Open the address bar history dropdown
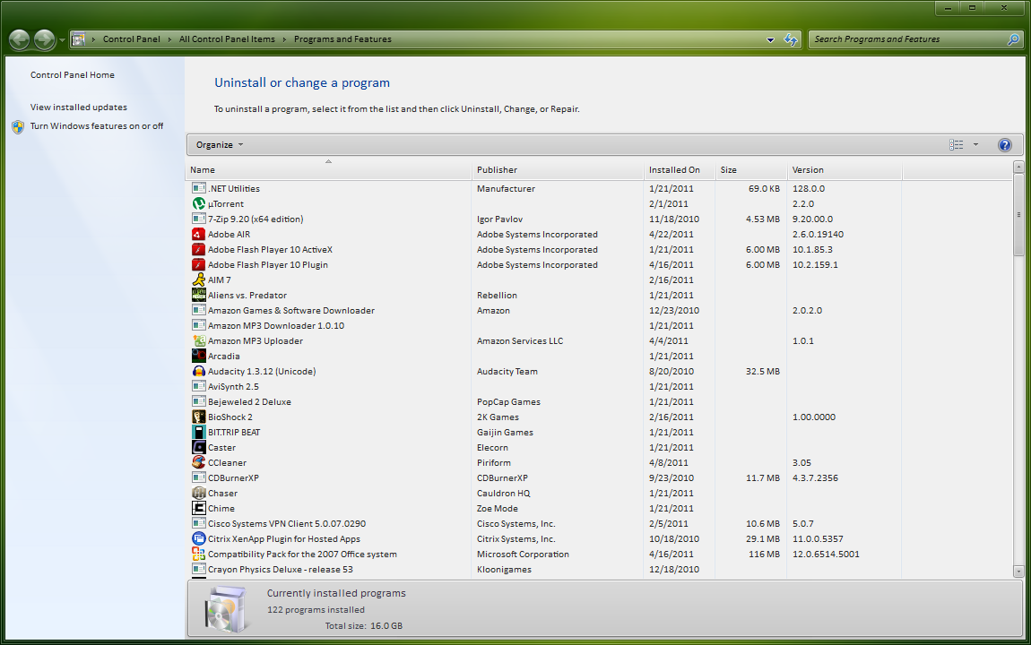Viewport: 1031px width, 645px height. pyautogui.click(x=771, y=40)
